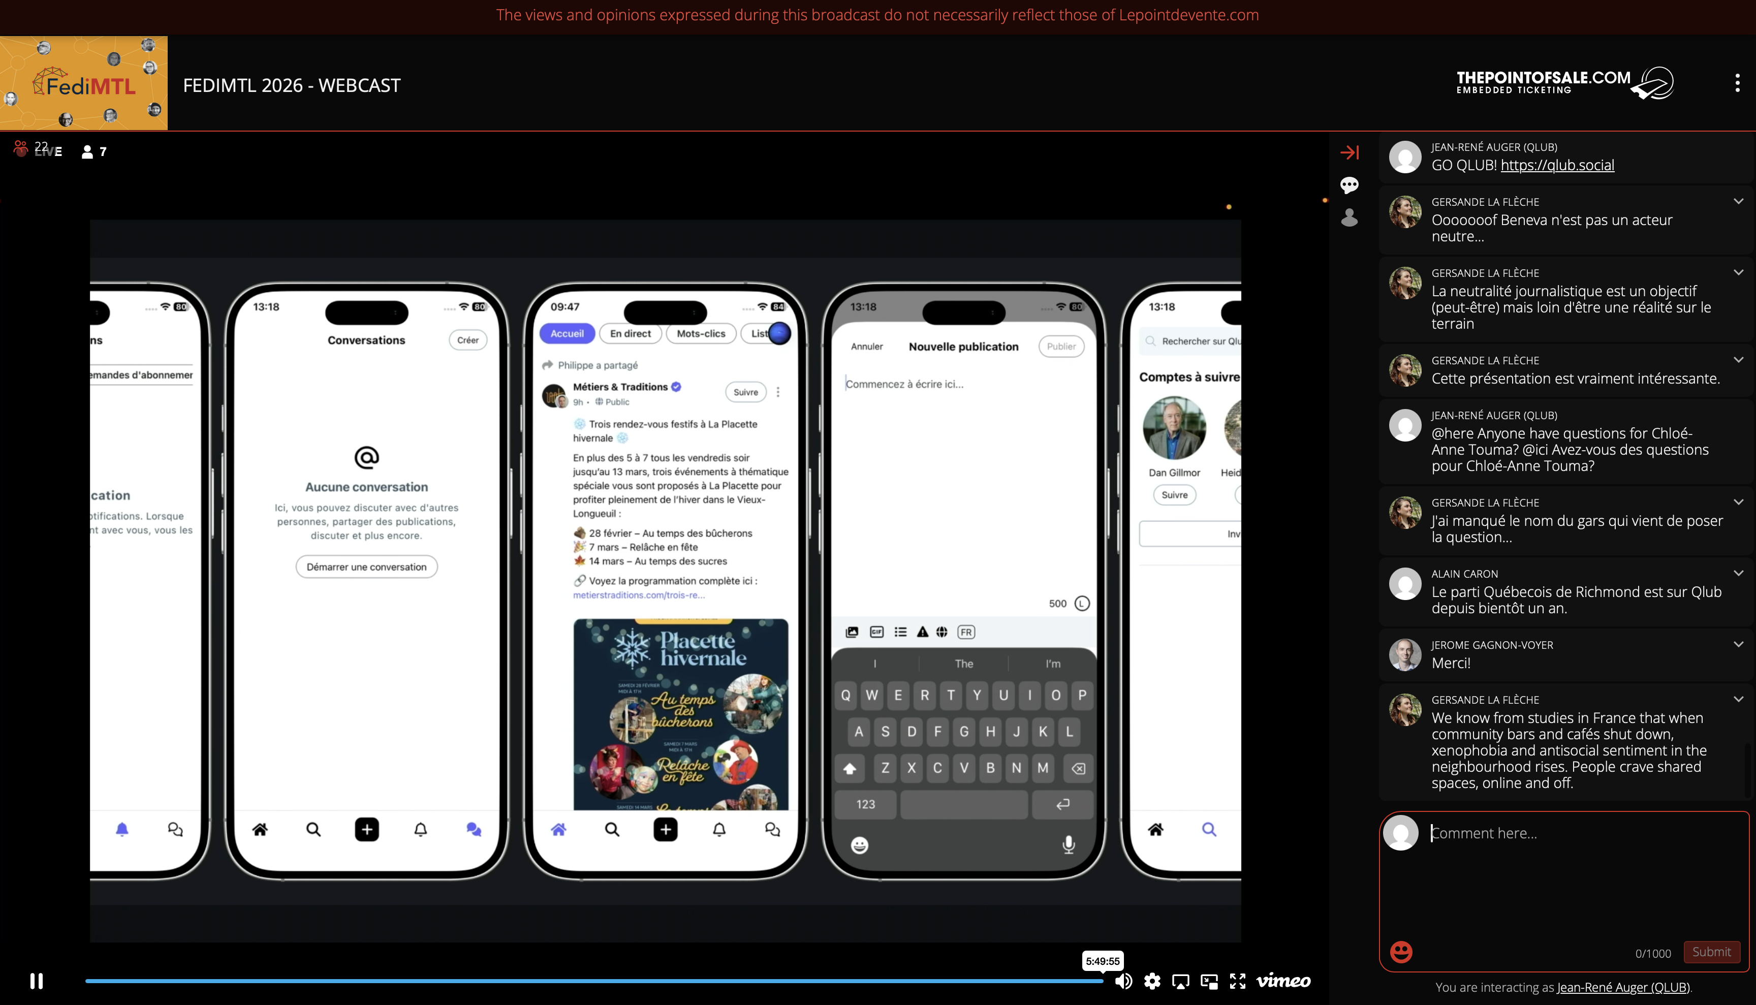Open video settings gear

pyautogui.click(x=1152, y=981)
